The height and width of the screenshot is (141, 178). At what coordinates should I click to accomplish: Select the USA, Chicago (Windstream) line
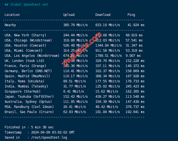coord(28,40)
